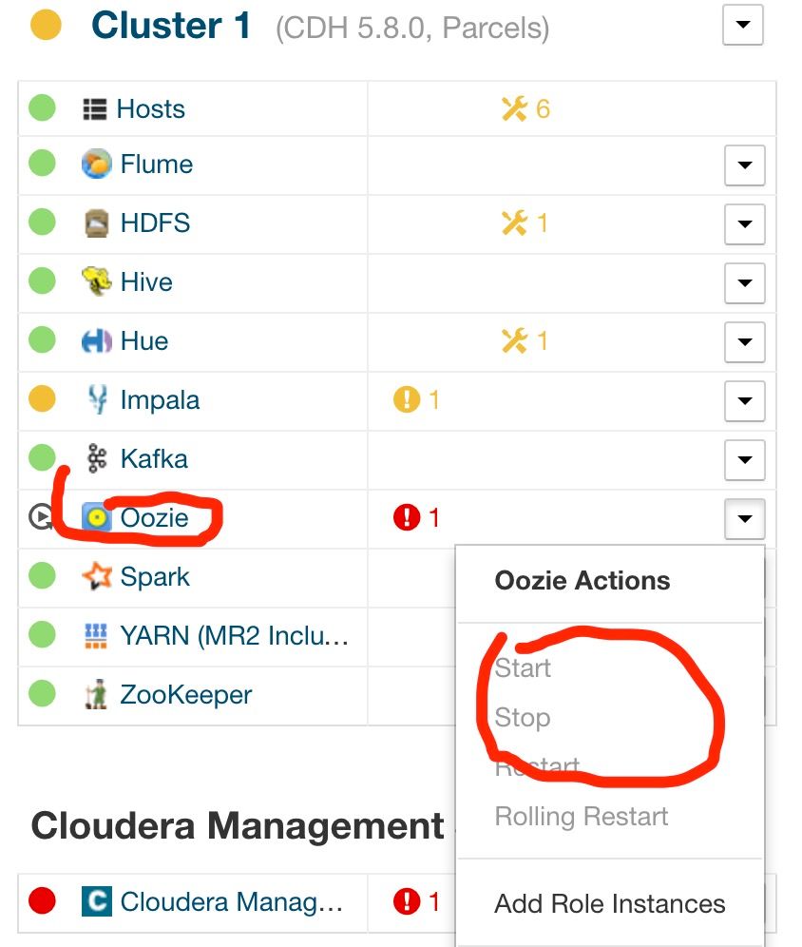Open Oozie red critical alert indicator

[417, 518]
